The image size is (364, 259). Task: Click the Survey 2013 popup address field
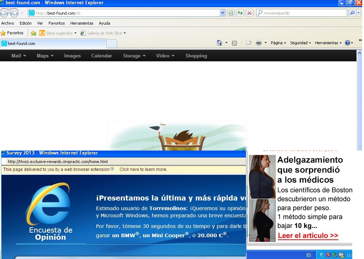pyautogui.click(x=123, y=162)
